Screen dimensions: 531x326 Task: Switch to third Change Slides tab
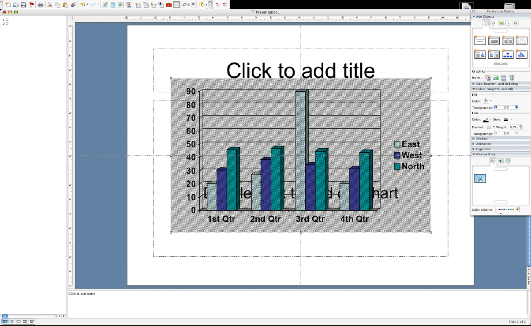[x=508, y=161]
